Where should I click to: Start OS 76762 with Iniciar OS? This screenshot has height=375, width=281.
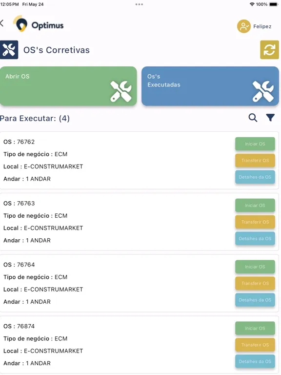[x=255, y=144]
